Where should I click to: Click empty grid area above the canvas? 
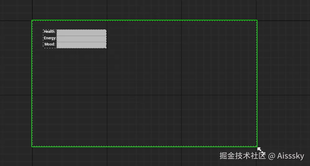[144, 10]
